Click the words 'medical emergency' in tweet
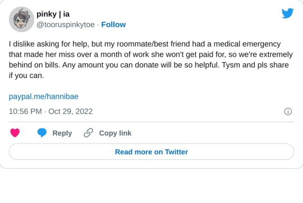The height and width of the screenshot is (203, 303). [247, 44]
